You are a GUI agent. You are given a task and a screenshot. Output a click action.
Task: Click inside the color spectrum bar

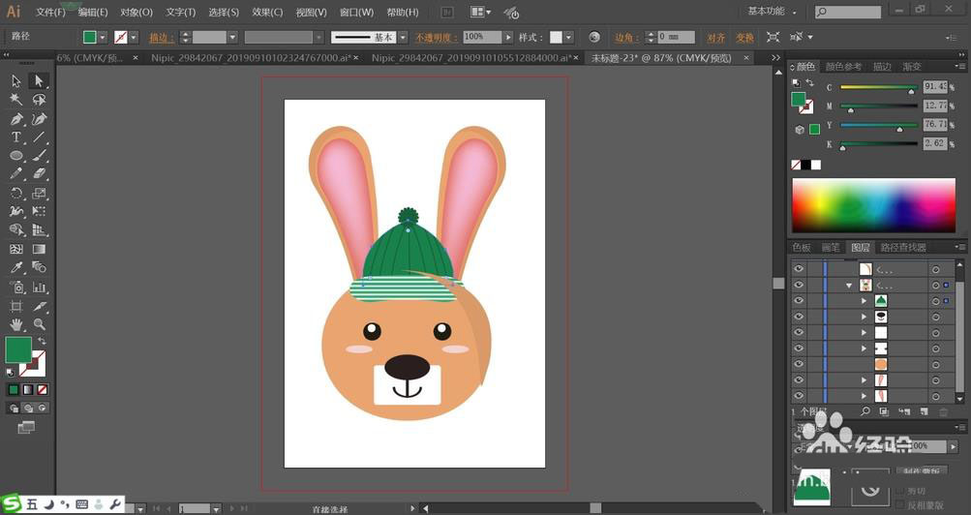tap(873, 203)
